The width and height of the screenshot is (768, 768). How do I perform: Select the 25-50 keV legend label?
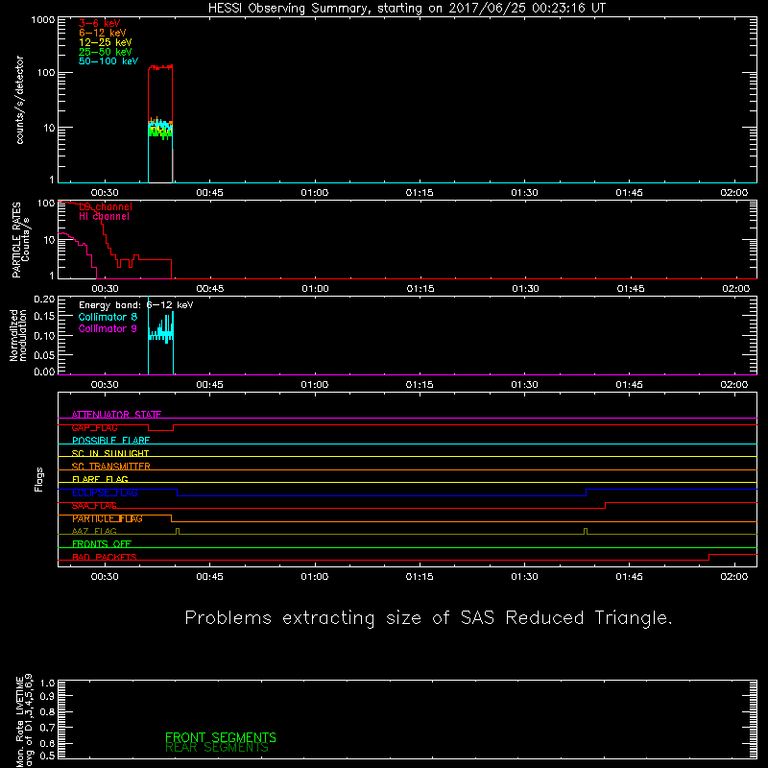[106, 52]
